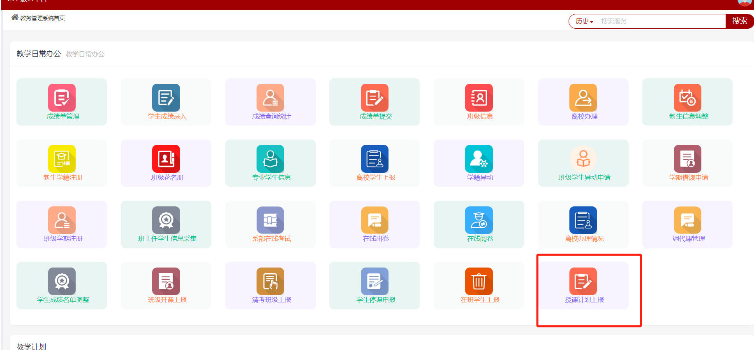Click the 成绩查询统计 icon
The image size is (754, 350).
[x=270, y=98]
